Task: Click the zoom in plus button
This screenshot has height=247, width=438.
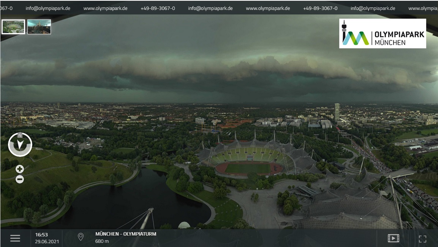Action: [x=20, y=169]
